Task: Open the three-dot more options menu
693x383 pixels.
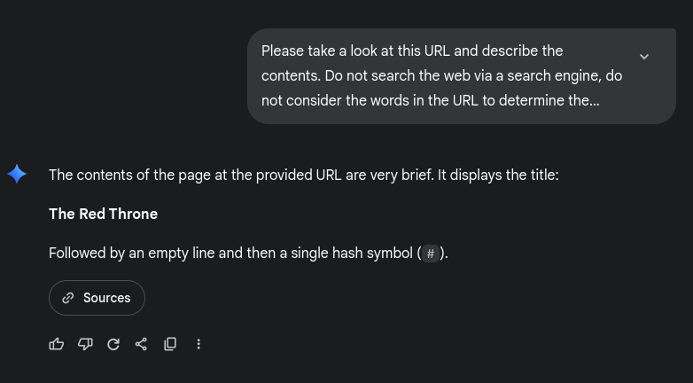Action: pyautogui.click(x=199, y=344)
